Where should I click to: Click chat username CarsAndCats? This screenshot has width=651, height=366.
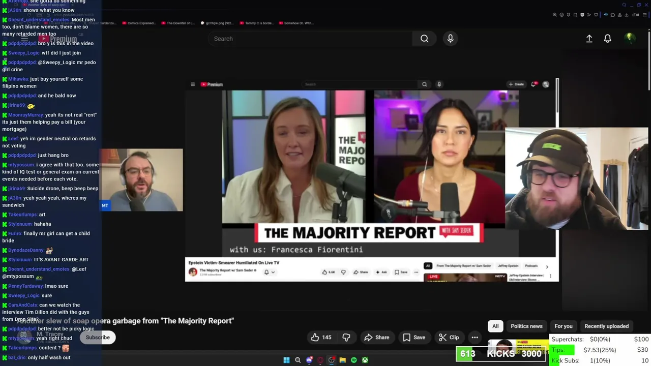click(22, 305)
